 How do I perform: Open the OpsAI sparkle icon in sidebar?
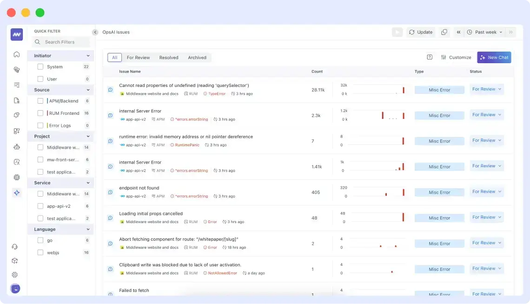17,192
